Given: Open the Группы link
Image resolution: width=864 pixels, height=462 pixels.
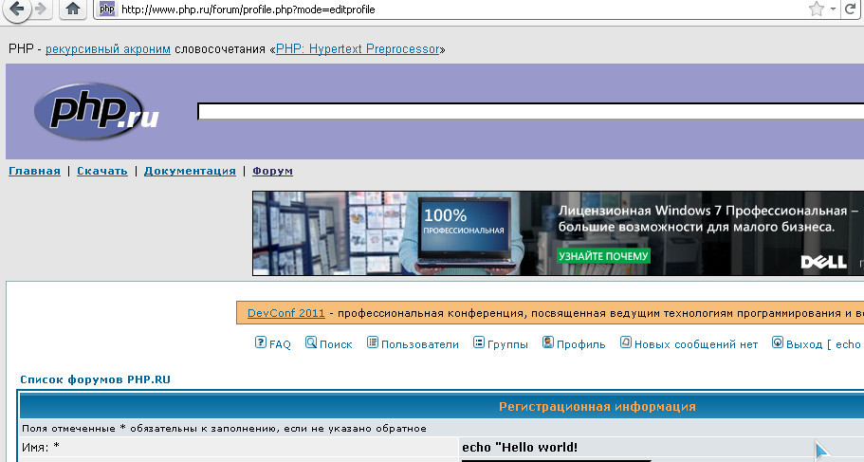Looking at the screenshot, I should pyautogui.click(x=507, y=344).
